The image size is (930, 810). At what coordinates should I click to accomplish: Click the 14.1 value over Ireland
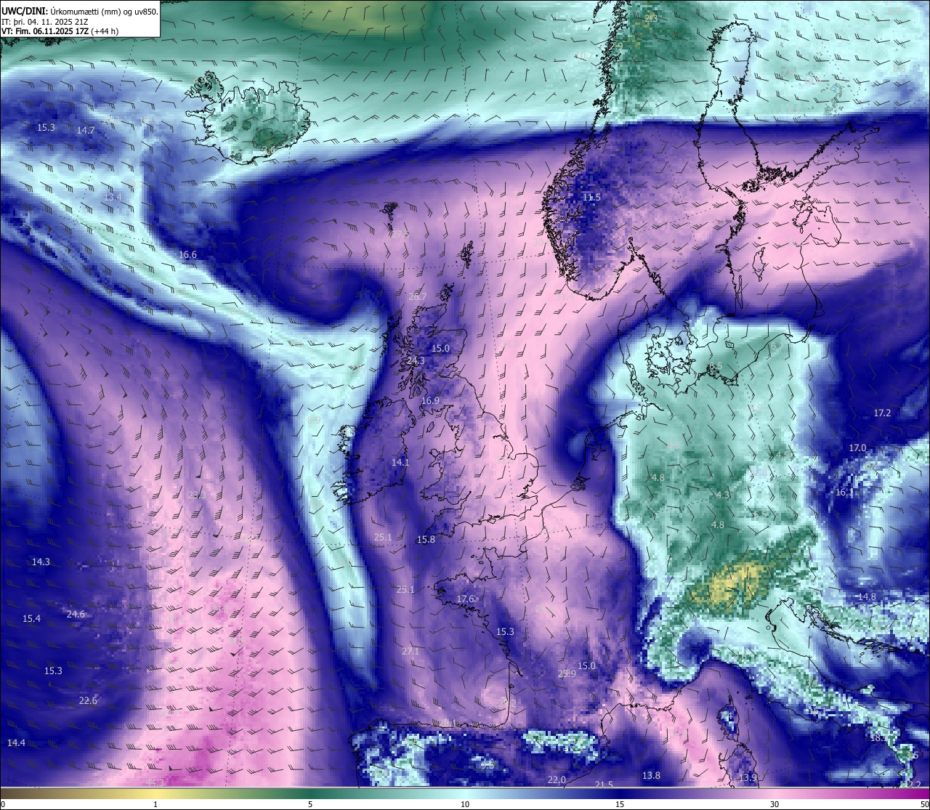(400, 463)
